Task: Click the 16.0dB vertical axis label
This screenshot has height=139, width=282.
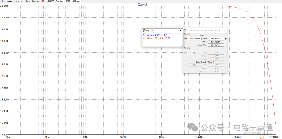Action: (4, 123)
